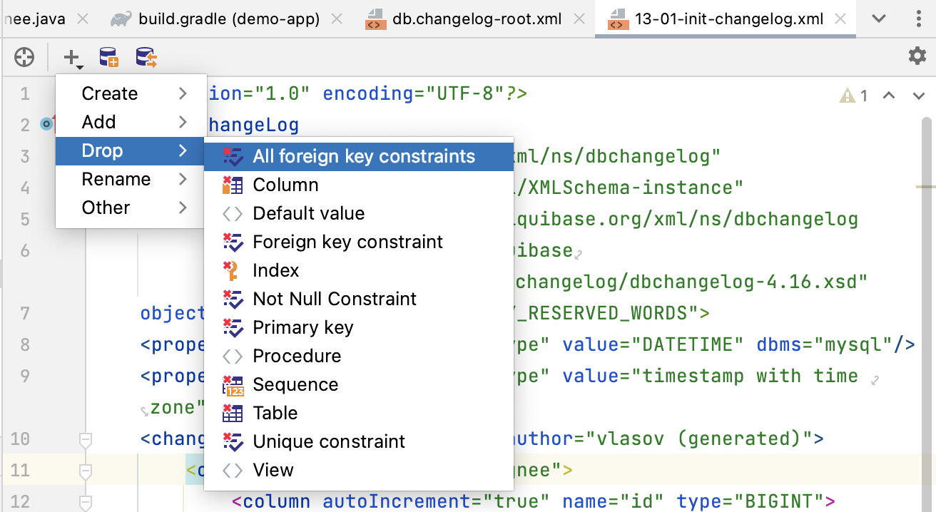This screenshot has height=512, width=936.
Task: Choose Index drop option
Action: (359, 270)
